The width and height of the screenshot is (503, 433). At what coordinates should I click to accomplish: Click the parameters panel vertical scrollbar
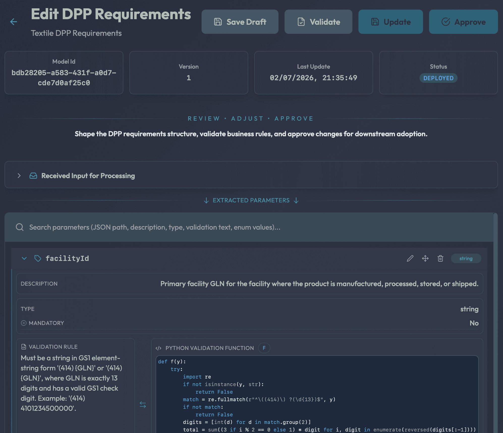click(495, 322)
